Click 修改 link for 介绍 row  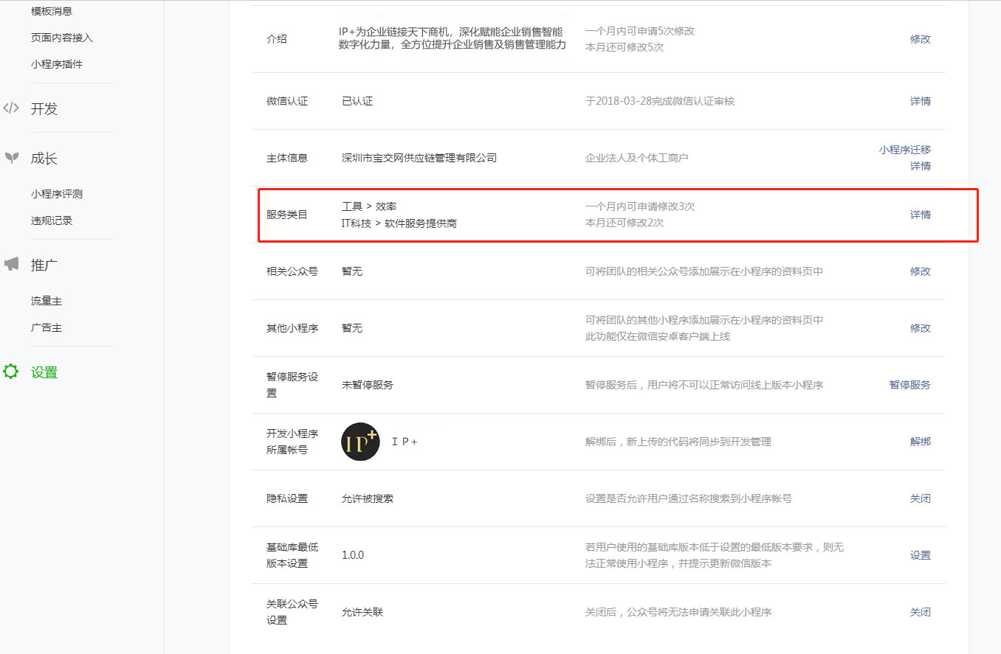(920, 39)
